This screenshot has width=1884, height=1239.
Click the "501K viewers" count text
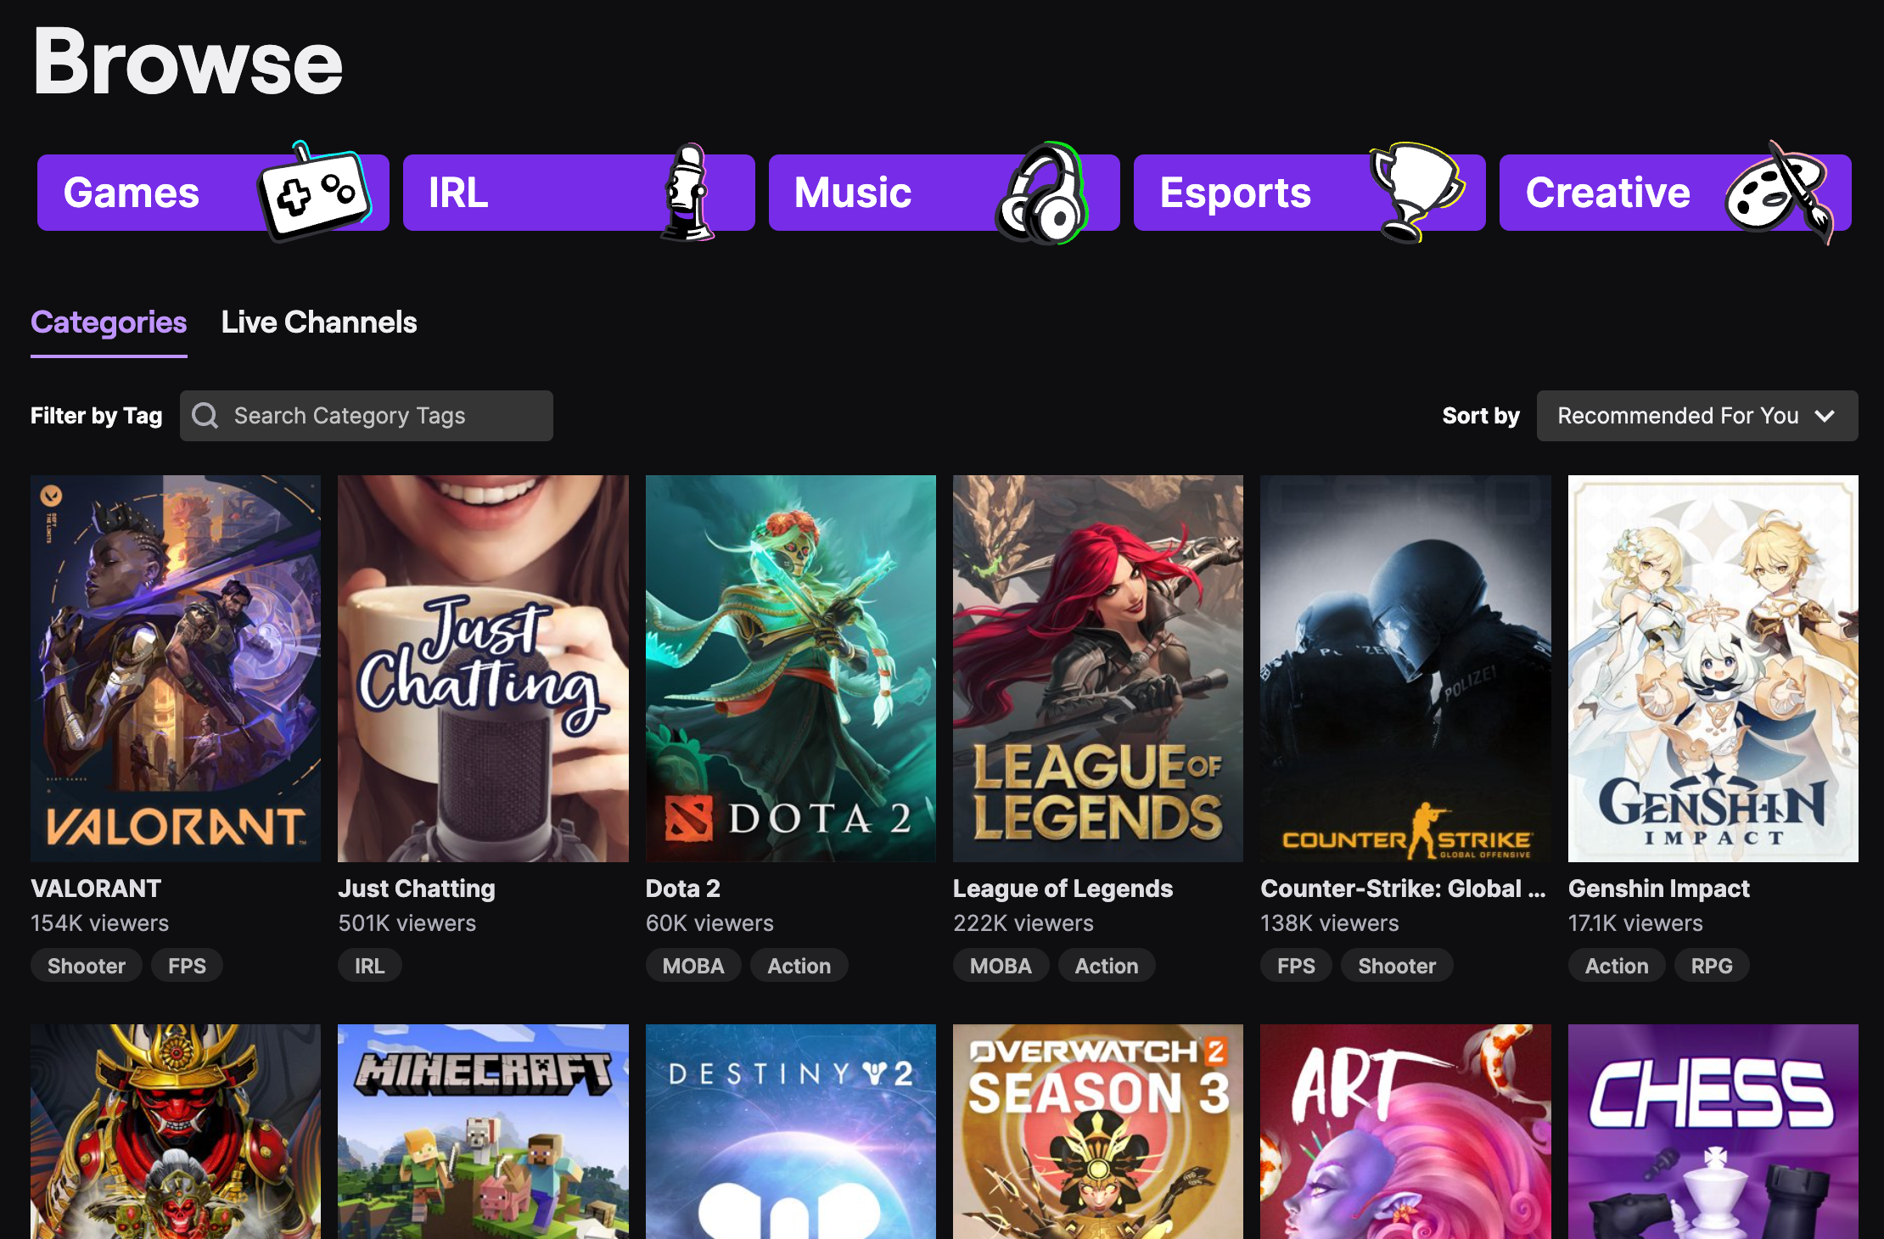tap(407, 923)
